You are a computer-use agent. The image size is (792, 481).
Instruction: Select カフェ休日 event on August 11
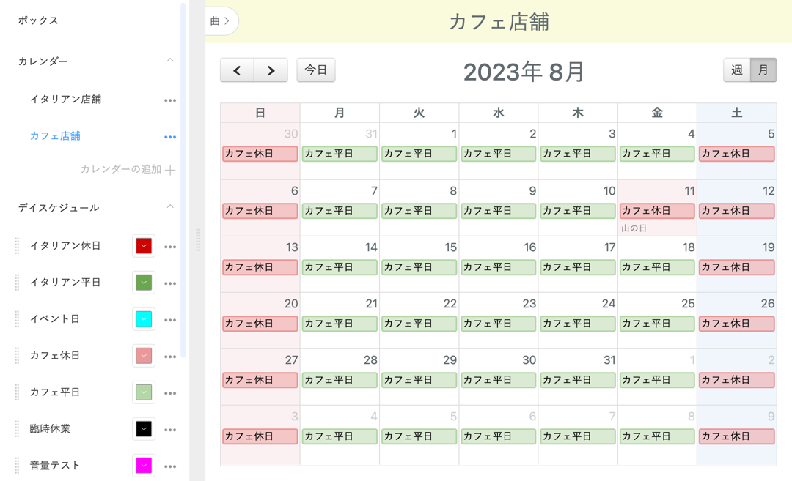click(x=657, y=211)
